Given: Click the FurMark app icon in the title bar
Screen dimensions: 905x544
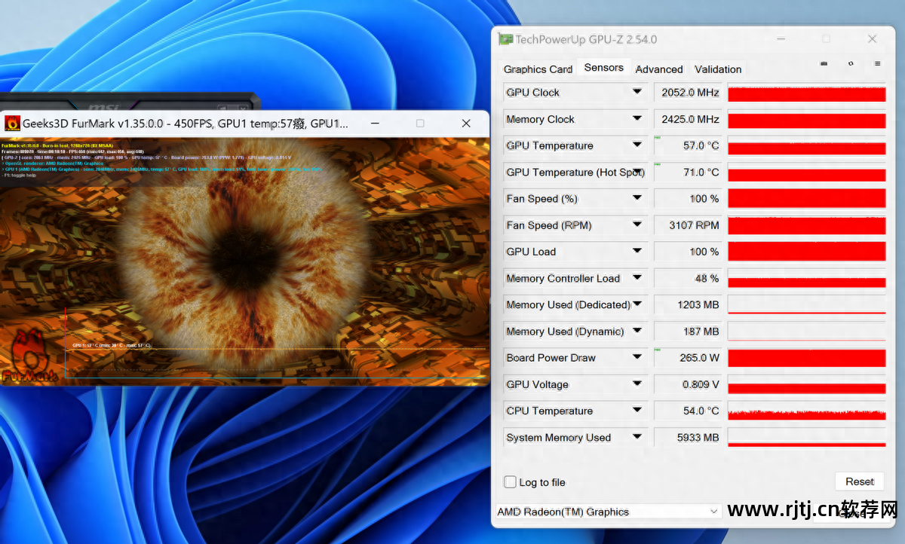Looking at the screenshot, I should click(x=12, y=124).
